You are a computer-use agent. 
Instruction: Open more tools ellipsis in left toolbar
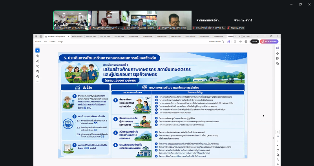pos(37,81)
